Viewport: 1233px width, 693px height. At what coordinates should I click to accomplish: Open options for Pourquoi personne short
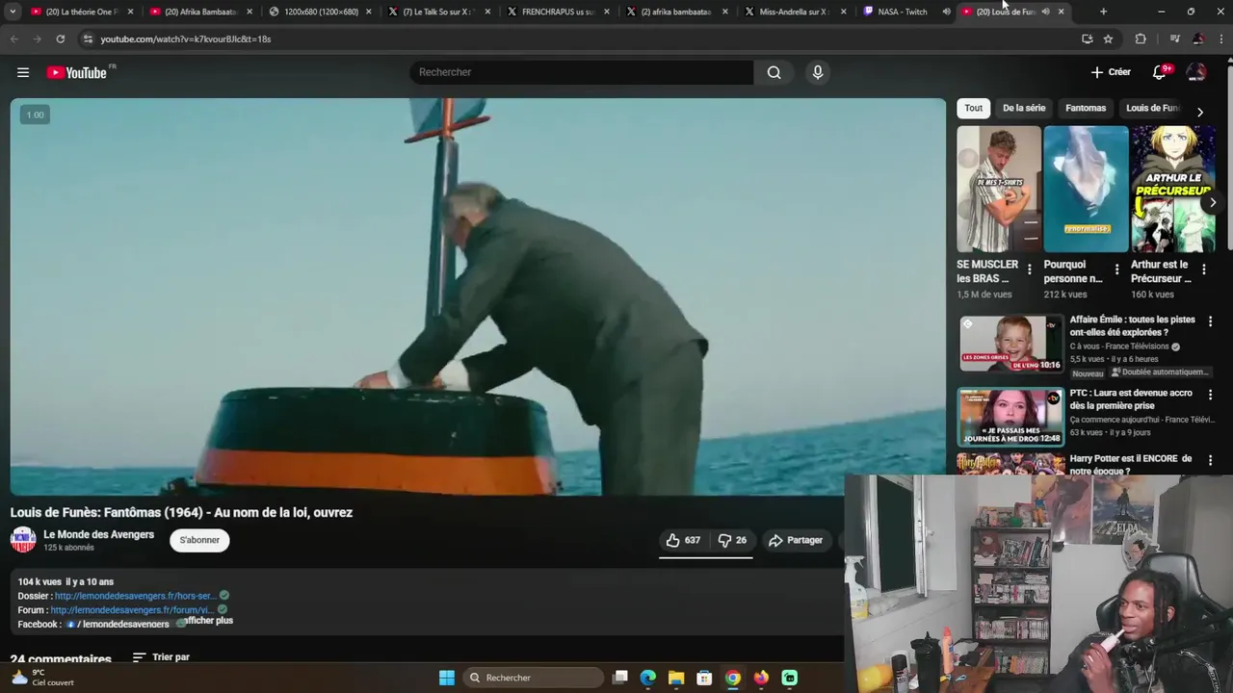click(x=1116, y=269)
